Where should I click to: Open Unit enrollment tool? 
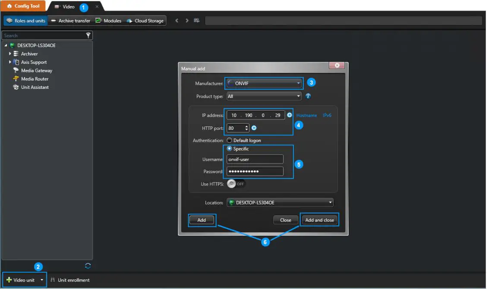(x=70, y=280)
